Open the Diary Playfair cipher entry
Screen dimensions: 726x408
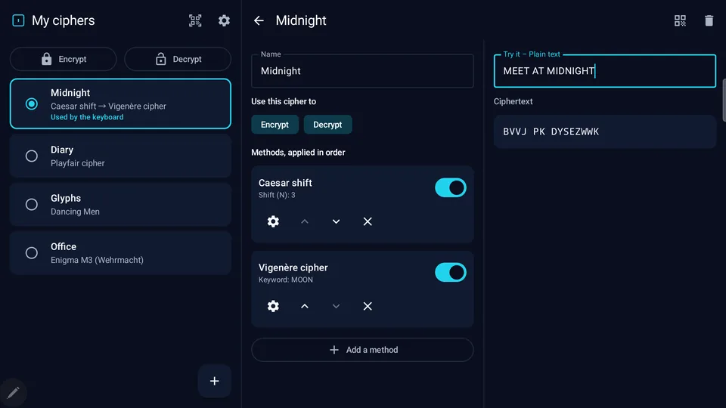(120, 156)
